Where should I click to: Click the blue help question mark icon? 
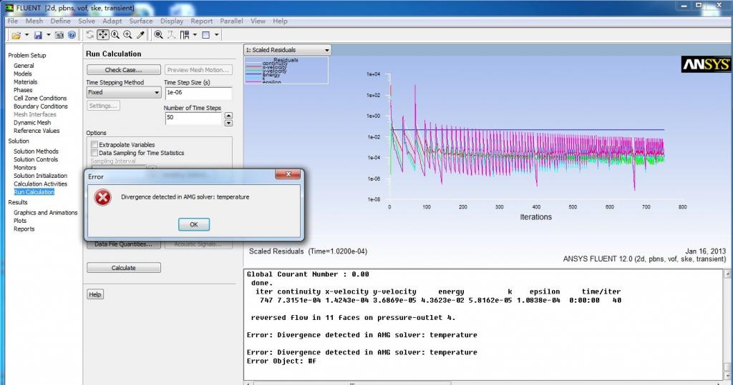(x=72, y=35)
